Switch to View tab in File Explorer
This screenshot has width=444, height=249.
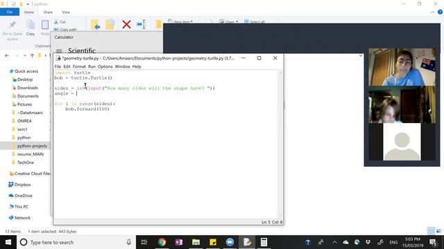66,12
